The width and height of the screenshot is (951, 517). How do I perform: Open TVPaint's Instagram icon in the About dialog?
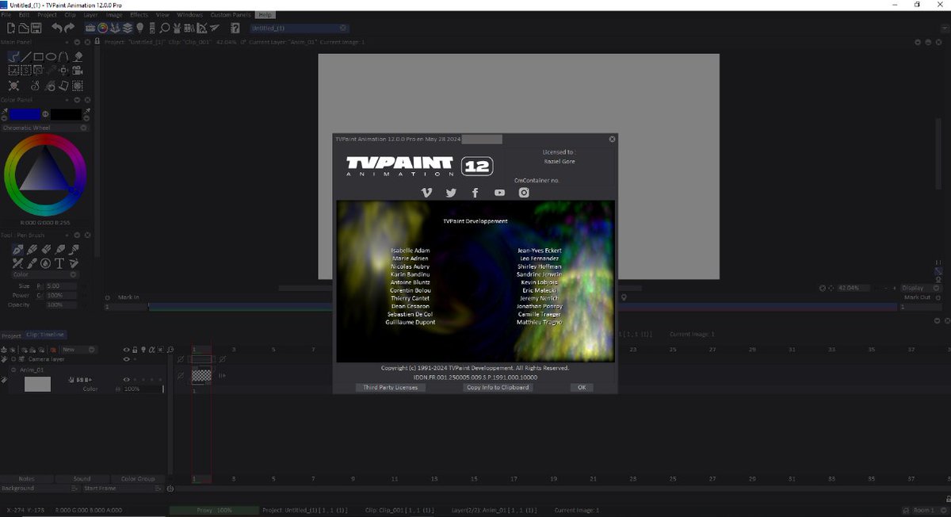coord(524,193)
